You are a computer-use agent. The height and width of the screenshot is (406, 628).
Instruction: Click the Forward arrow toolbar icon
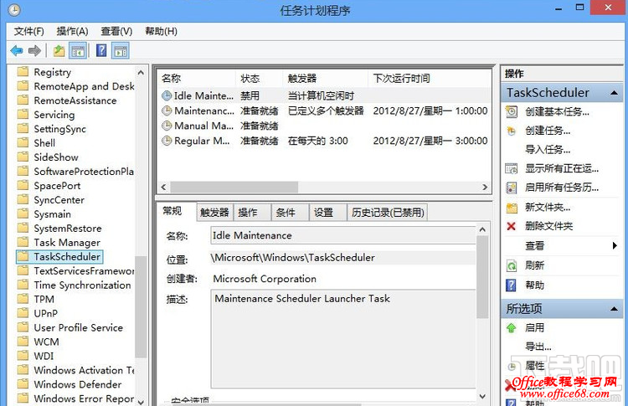click(35, 51)
